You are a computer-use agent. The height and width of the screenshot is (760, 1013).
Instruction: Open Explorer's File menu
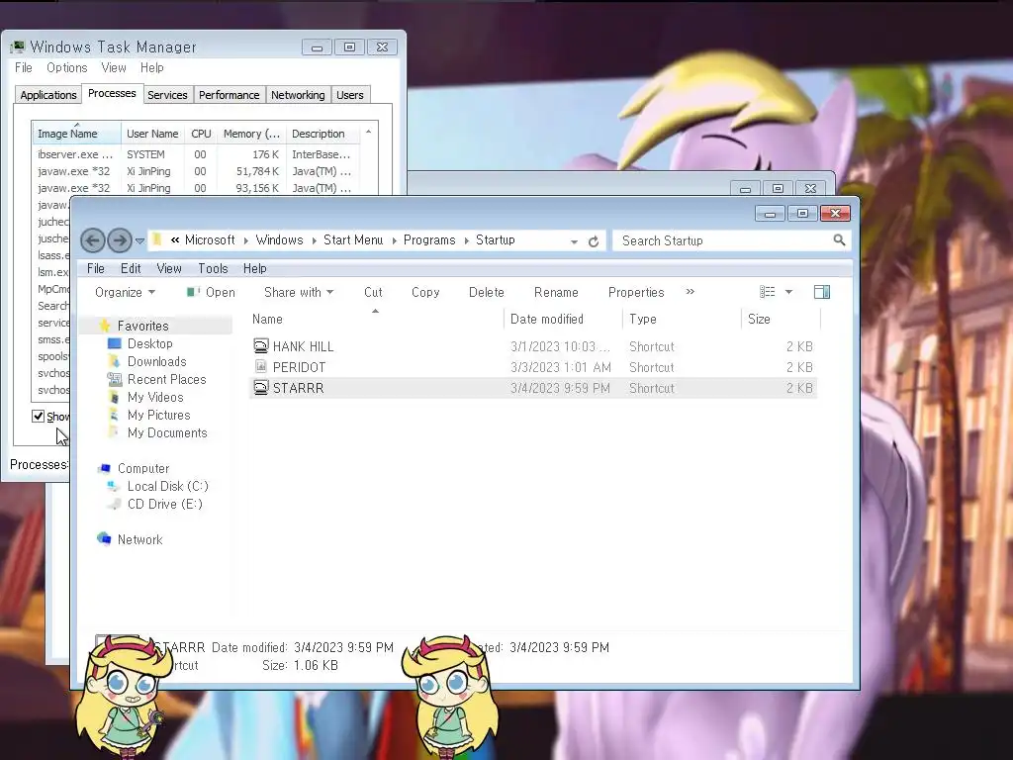(x=96, y=268)
